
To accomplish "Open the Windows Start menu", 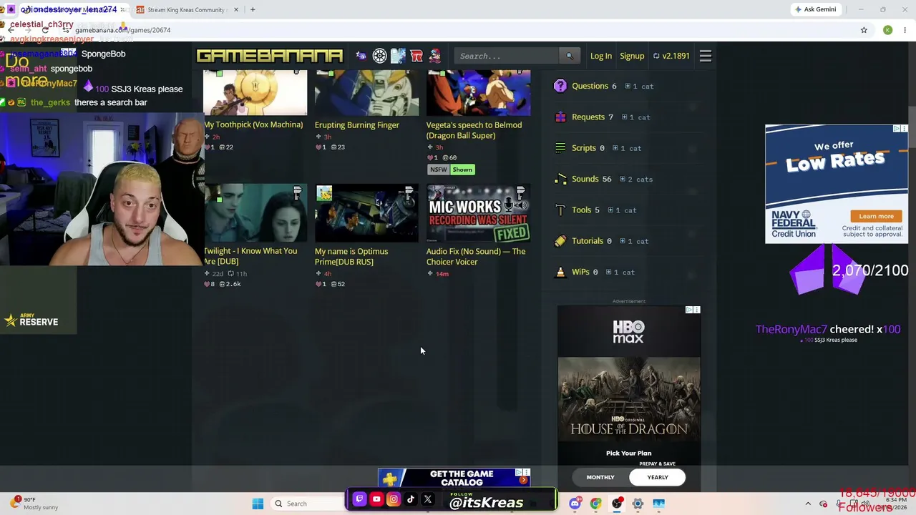I will 258,504.
